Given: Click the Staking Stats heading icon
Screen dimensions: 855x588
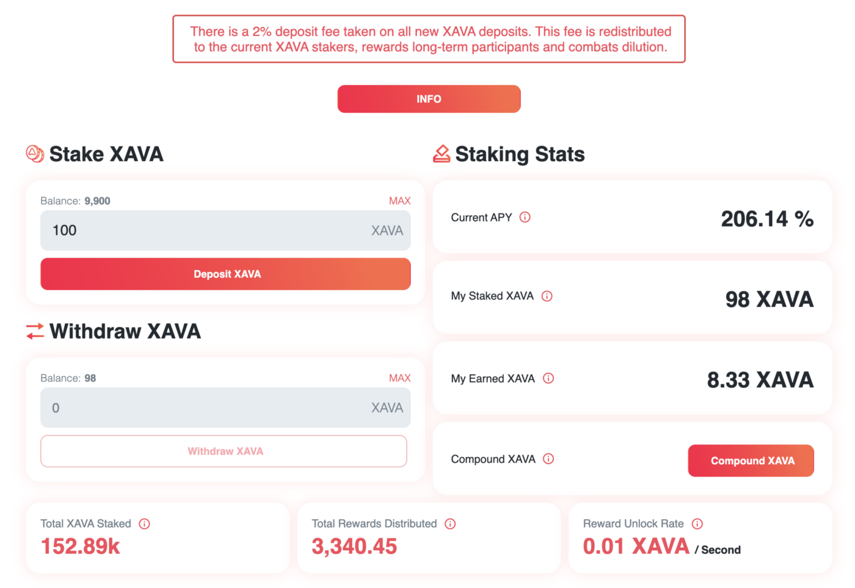Looking at the screenshot, I should [441, 154].
